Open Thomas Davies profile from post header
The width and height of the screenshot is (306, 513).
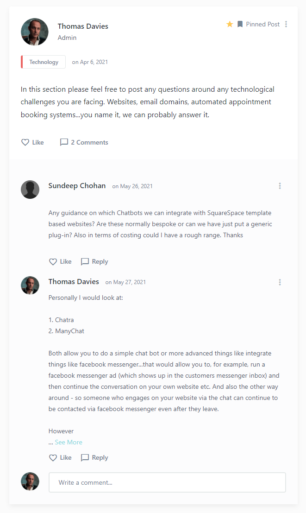(x=83, y=26)
